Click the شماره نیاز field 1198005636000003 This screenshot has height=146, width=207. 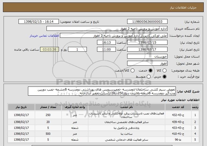click(x=147, y=22)
